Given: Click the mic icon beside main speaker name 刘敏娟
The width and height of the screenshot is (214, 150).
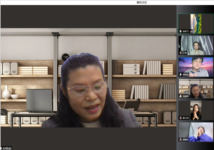Looking at the screenshot, I should [1, 148].
